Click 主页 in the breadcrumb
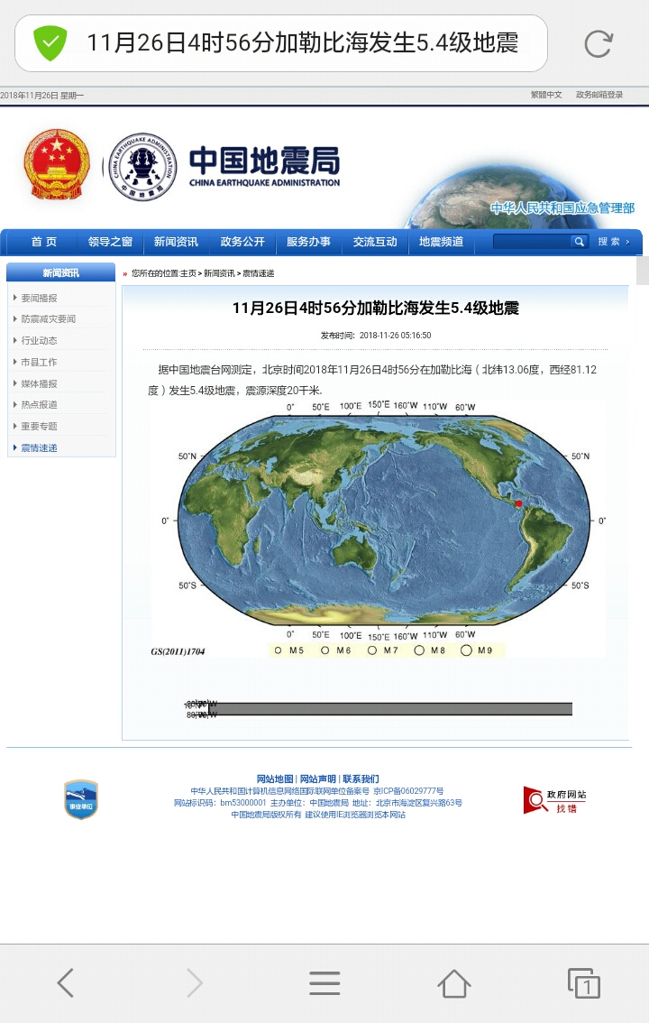 (x=187, y=273)
